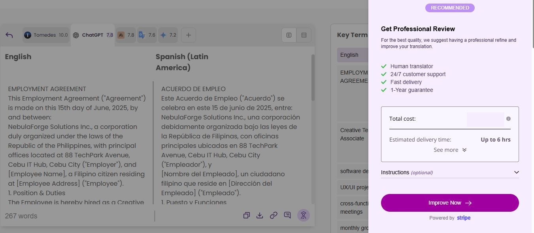Switch to single column layout view
Image resolution: width=534 pixels, height=233 pixels.
[x=289, y=35]
